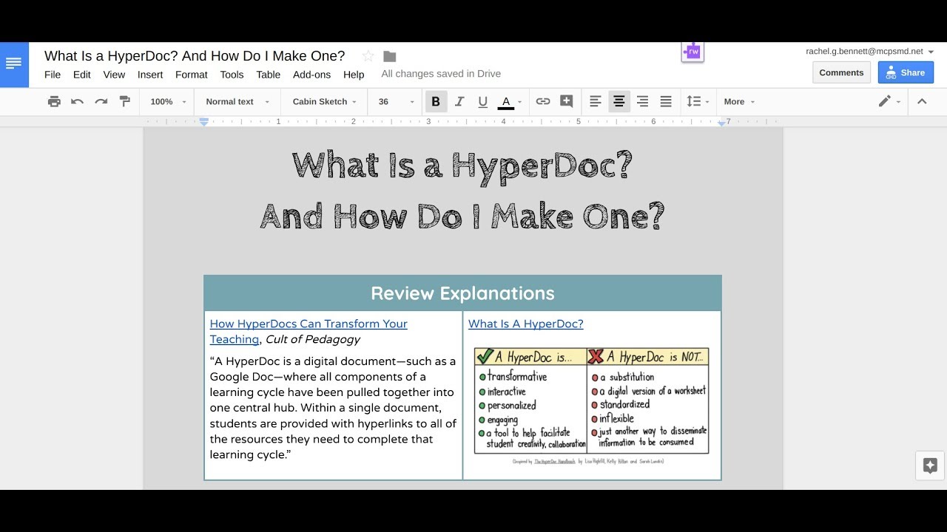The width and height of the screenshot is (947, 532).
Task: Click the quoted HyperDoc definition paragraph
Action: (x=333, y=408)
